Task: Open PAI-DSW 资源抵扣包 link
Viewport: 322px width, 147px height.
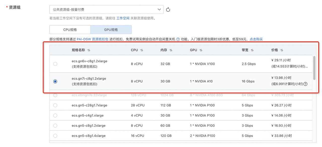Action: click(x=92, y=39)
